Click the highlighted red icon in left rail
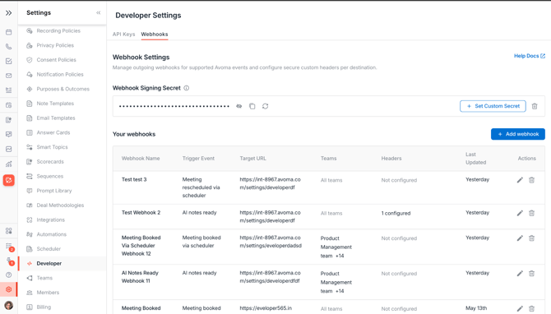The image size is (551, 314). pyautogui.click(x=9, y=180)
